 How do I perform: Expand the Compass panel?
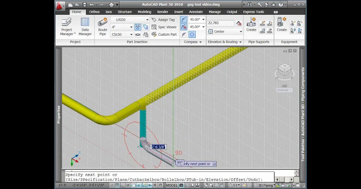(193, 42)
